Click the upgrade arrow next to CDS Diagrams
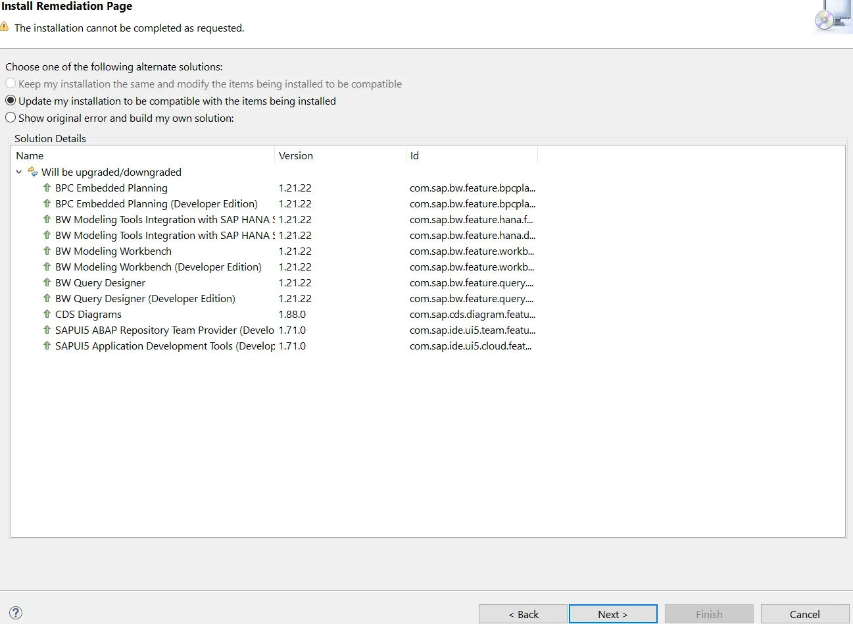This screenshot has height=624, width=853. tap(46, 314)
